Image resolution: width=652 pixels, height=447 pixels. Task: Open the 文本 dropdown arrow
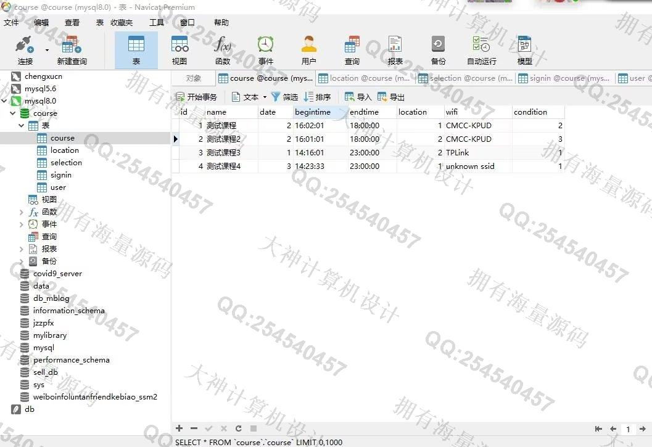pos(265,97)
